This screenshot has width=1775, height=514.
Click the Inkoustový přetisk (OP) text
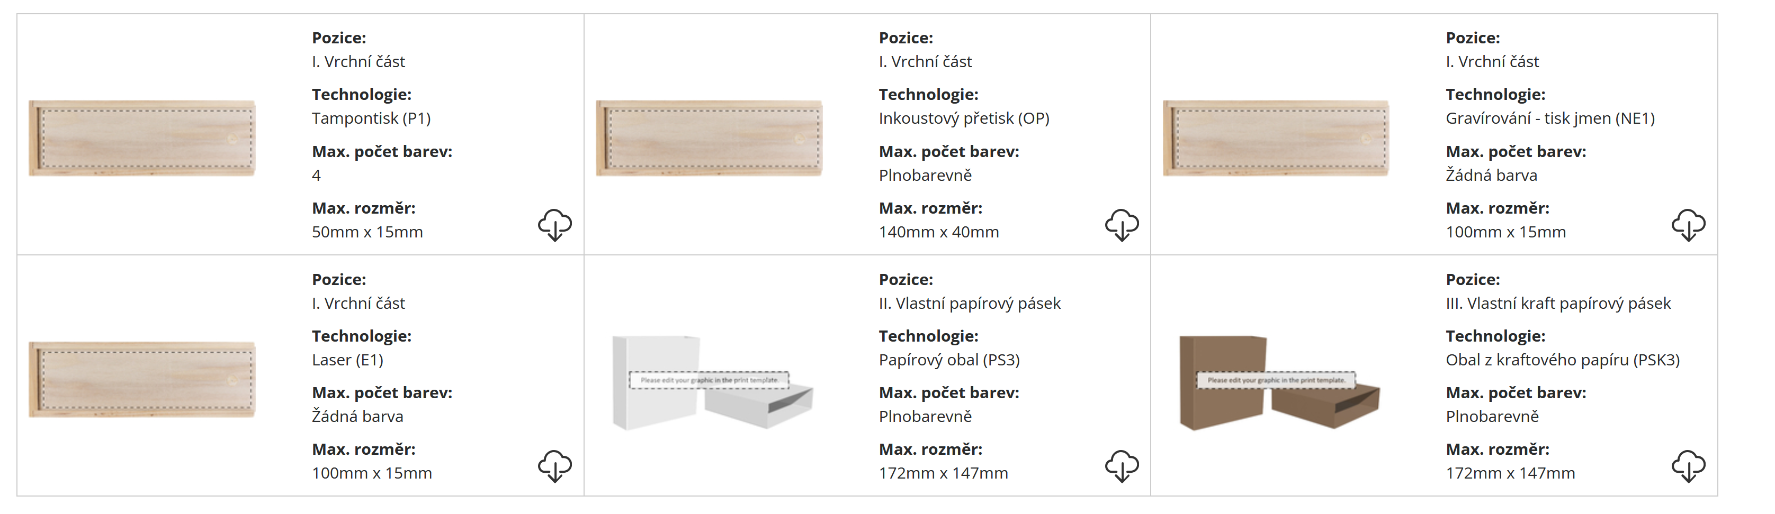963,118
